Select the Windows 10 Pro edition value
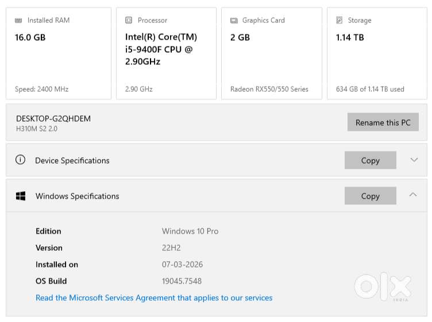Image resolution: width=432 pixels, height=322 pixels. point(190,231)
